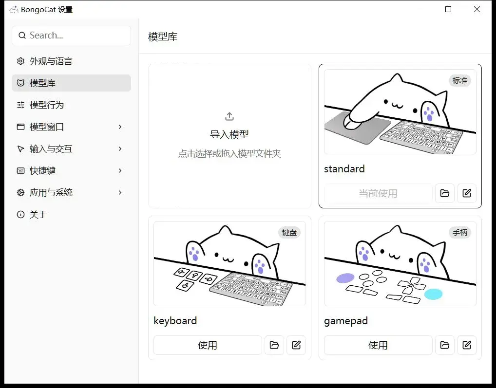
Task: Click the cog icon beside 应用与系统
Action: 20,192
